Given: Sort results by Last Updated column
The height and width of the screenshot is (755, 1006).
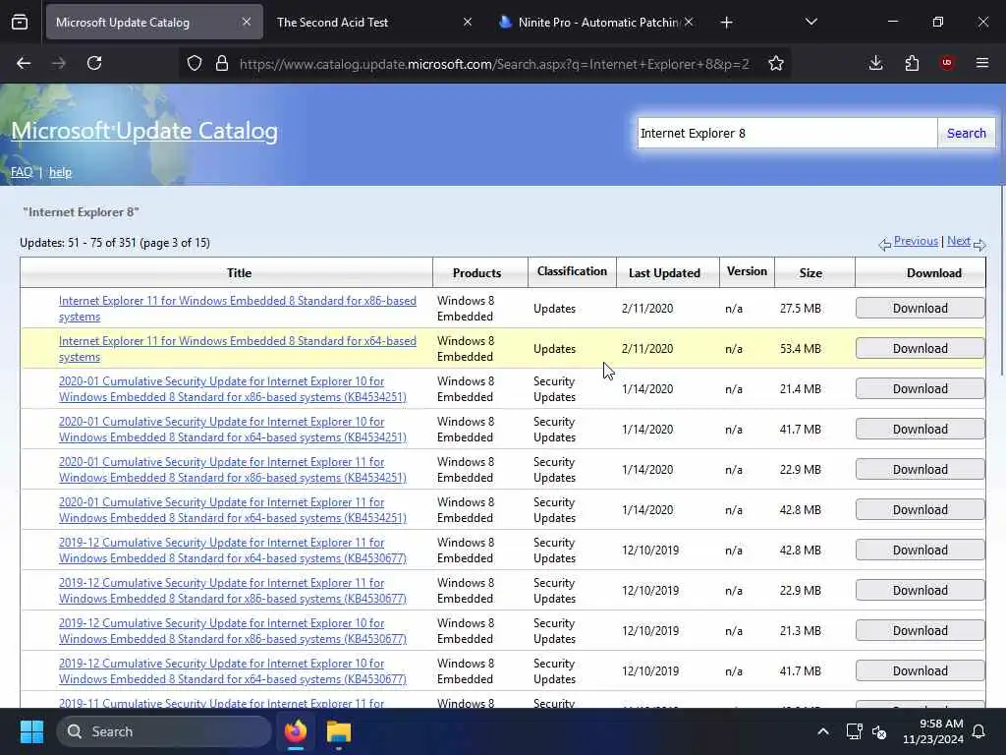Looking at the screenshot, I should point(664,273).
